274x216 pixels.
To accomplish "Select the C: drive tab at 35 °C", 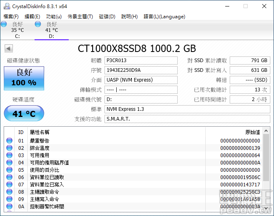I will click(x=17, y=30).
